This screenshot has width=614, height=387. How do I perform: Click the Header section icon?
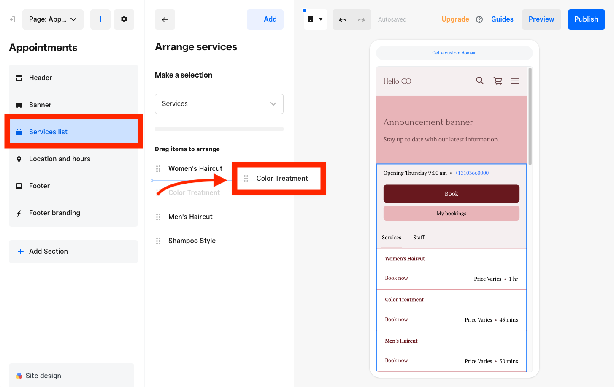[19, 78]
